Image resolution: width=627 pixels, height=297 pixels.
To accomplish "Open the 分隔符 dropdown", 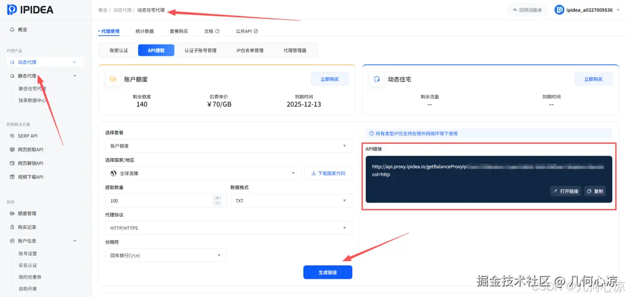I will tap(166, 255).
